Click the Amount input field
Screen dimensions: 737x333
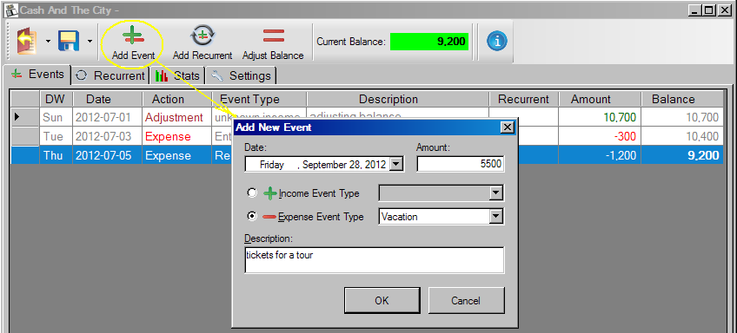pos(461,164)
